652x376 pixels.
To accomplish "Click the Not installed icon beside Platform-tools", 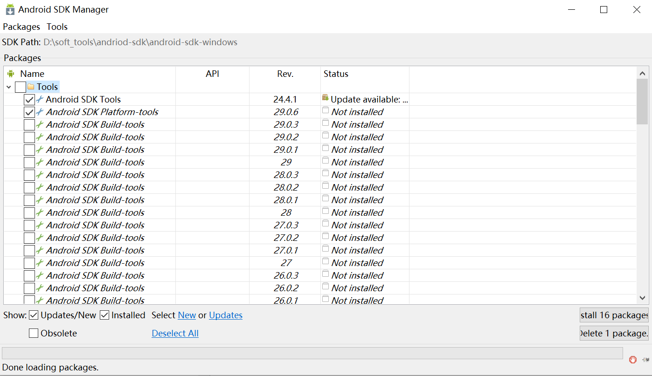I will [325, 111].
